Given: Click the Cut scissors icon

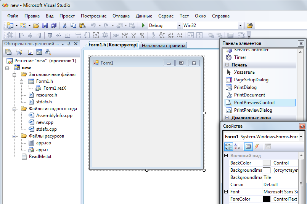Looking at the screenshot, I should 64,25.
